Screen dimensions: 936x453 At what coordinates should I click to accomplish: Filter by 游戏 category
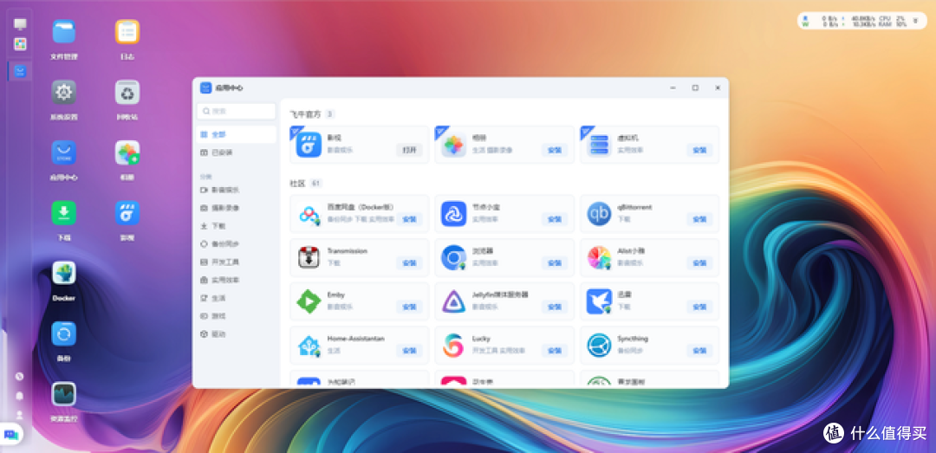pos(237,316)
